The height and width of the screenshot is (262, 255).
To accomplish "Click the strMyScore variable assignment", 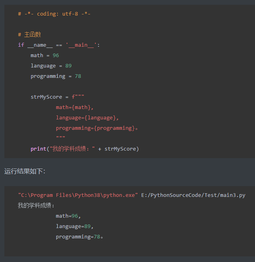I will coord(46,97).
